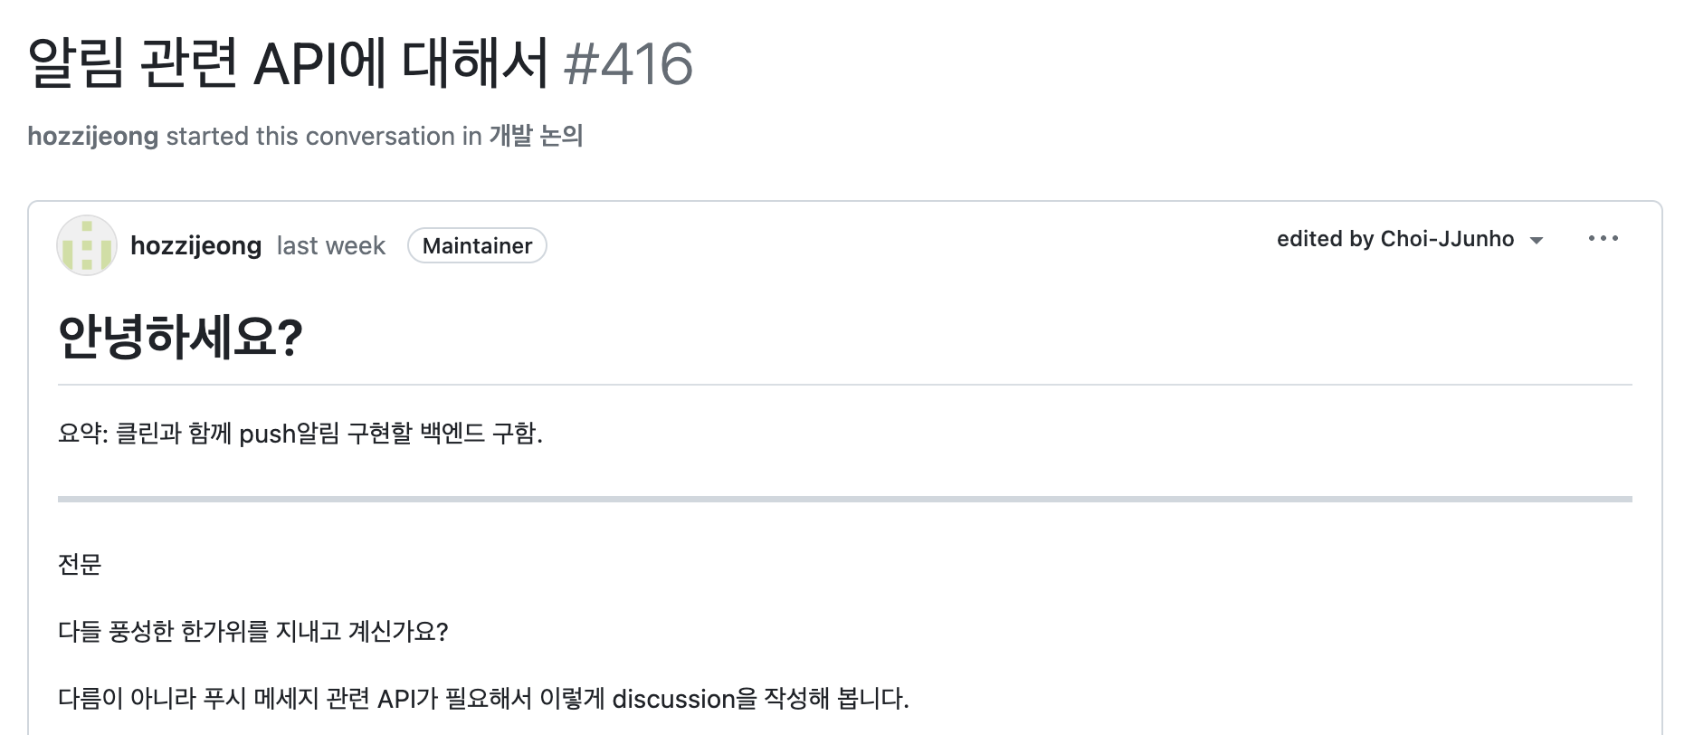The width and height of the screenshot is (1694, 735).
Task: Click the 안녕하세요? heading
Action: (180, 337)
